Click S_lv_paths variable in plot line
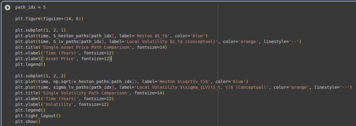Viewport: 356px width, 126px height. [x=66, y=41]
